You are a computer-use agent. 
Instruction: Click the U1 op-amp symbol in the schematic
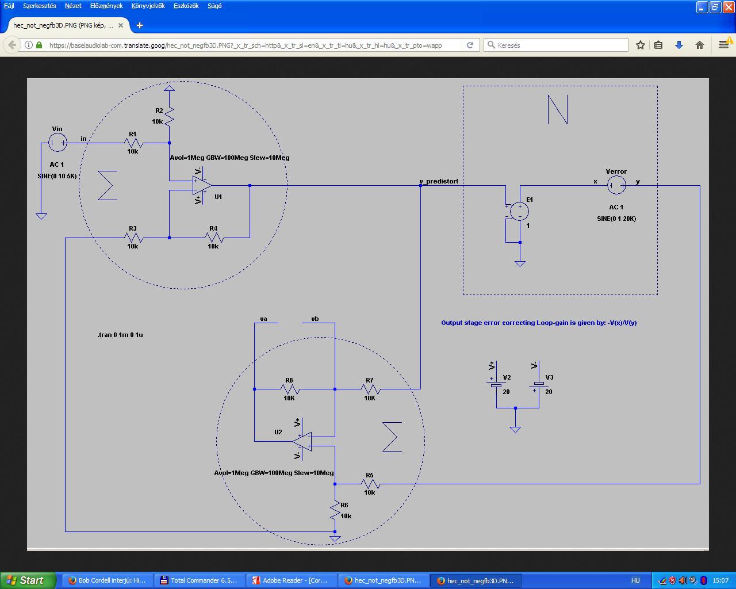pyautogui.click(x=202, y=185)
